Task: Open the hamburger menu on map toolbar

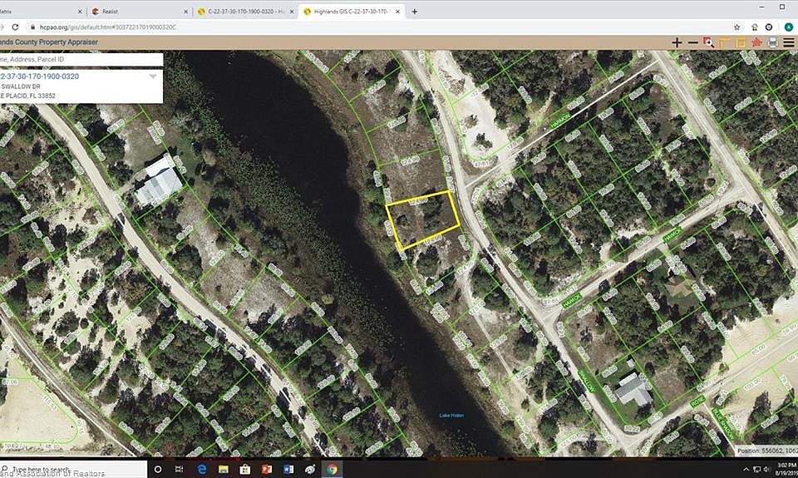Action: (x=789, y=42)
